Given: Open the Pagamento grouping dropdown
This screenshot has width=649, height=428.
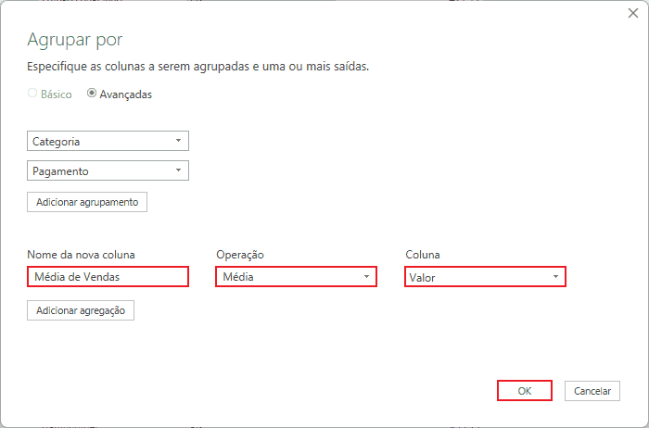Looking at the screenshot, I should (108, 170).
